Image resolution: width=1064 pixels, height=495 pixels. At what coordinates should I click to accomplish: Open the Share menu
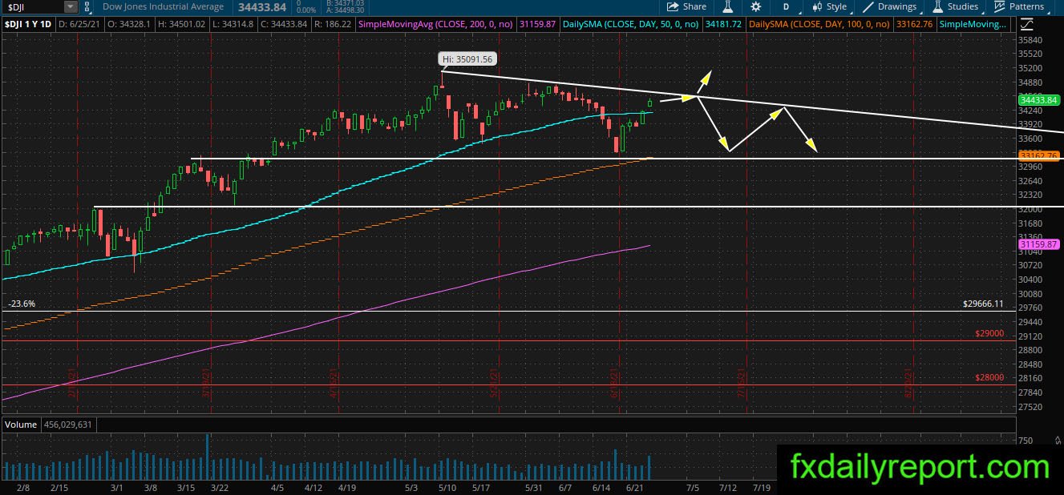click(x=686, y=6)
